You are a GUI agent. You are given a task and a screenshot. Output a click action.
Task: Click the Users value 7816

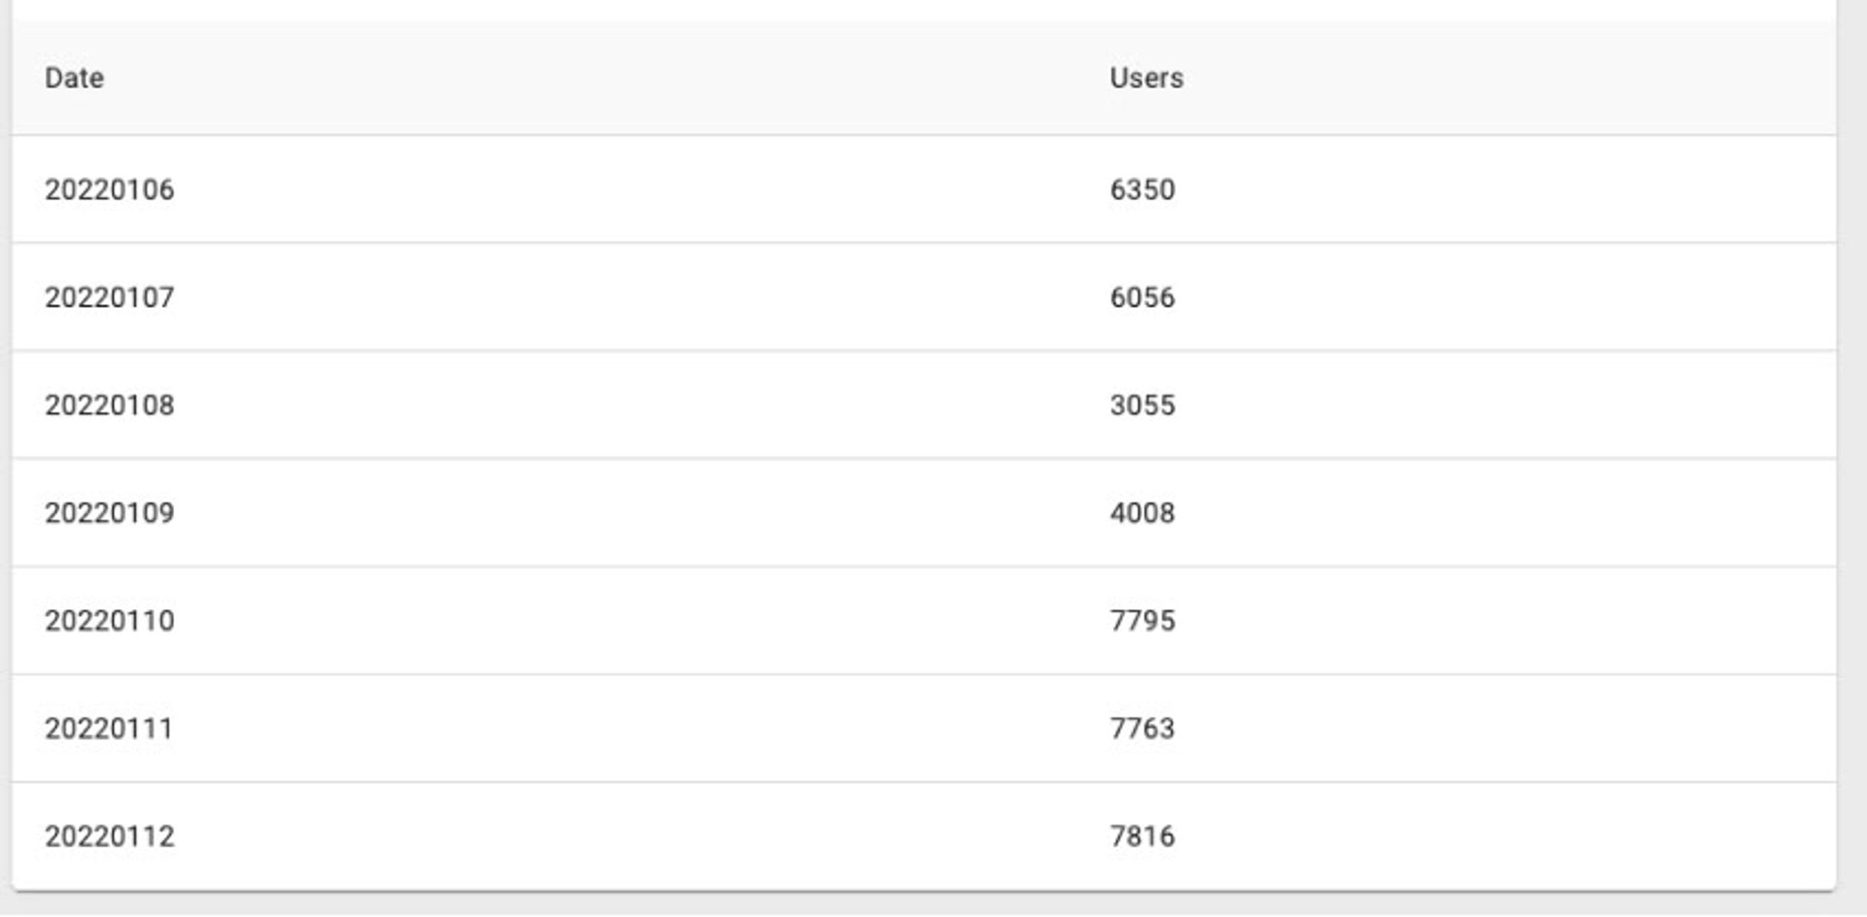pyautogui.click(x=1144, y=835)
